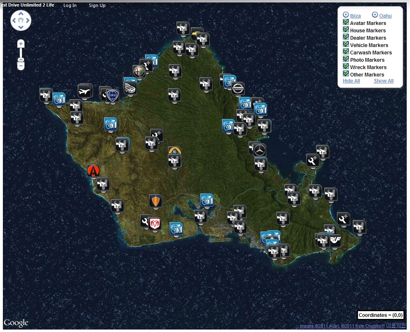The width and height of the screenshot is (410, 332).
Task: Pan the map down with arrow
Action: (21, 27)
